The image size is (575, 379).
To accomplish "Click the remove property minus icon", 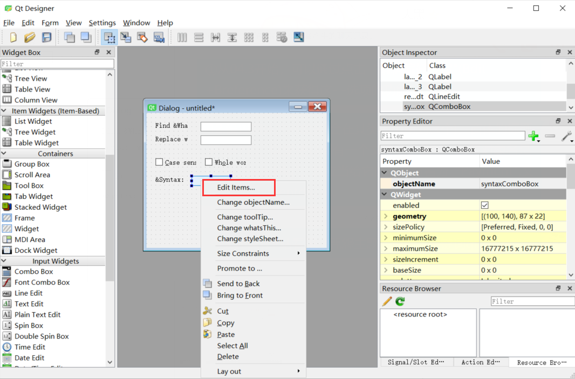I will (550, 136).
